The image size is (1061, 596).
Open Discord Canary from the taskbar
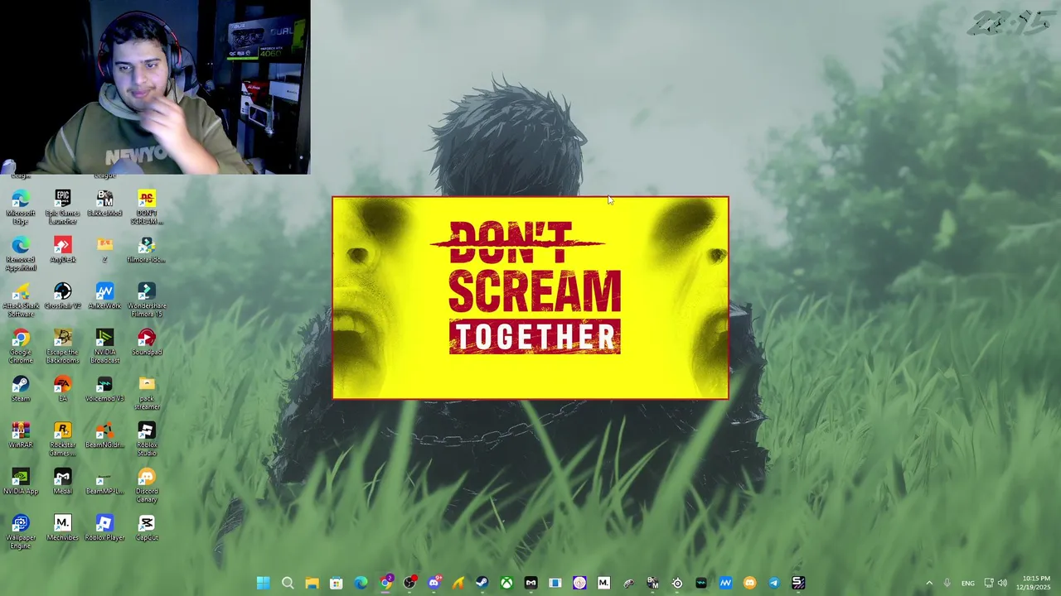[749, 583]
